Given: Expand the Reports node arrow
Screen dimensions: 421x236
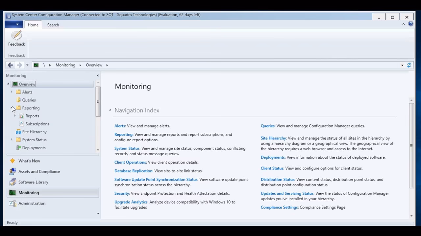Looking at the screenshot, I should pos(15,116).
